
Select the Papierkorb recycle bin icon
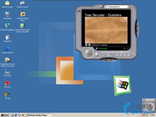(x=7, y=38)
